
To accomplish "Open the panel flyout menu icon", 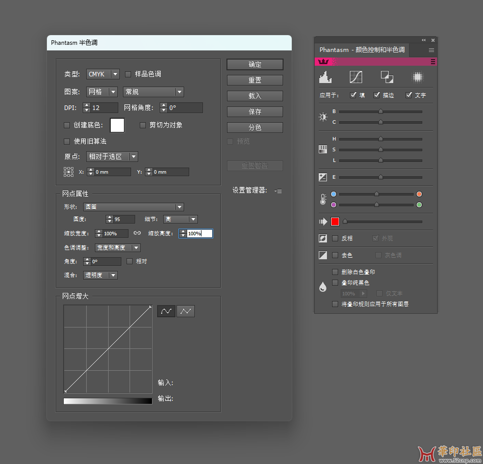I will (x=431, y=50).
